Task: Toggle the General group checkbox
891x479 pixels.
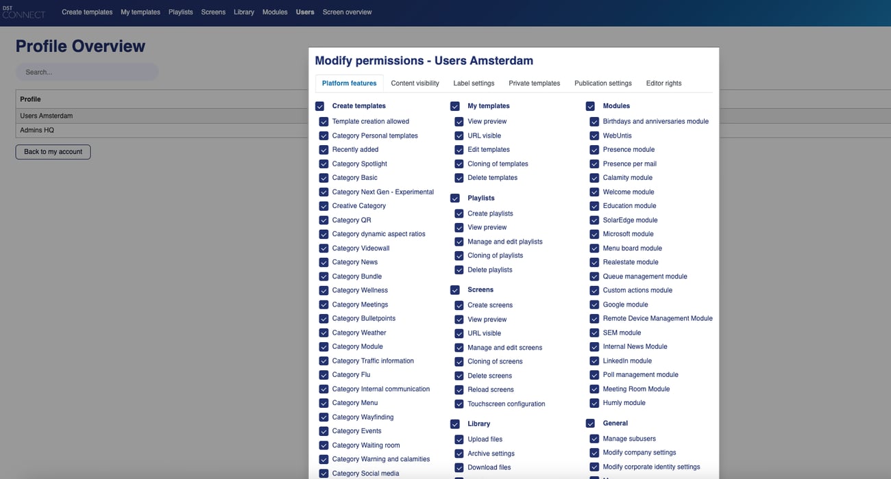Action: (590, 423)
